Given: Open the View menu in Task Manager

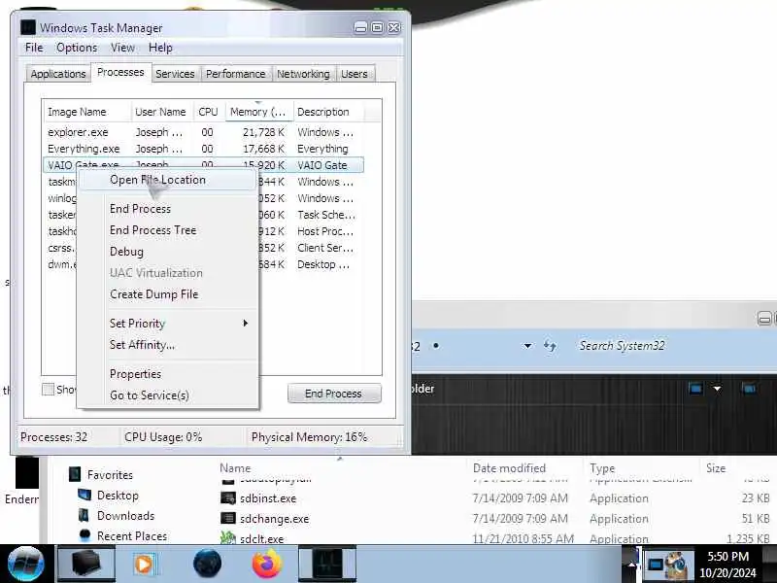Looking at the screenshot, I should pyautogui.click(x=122, y=48).
